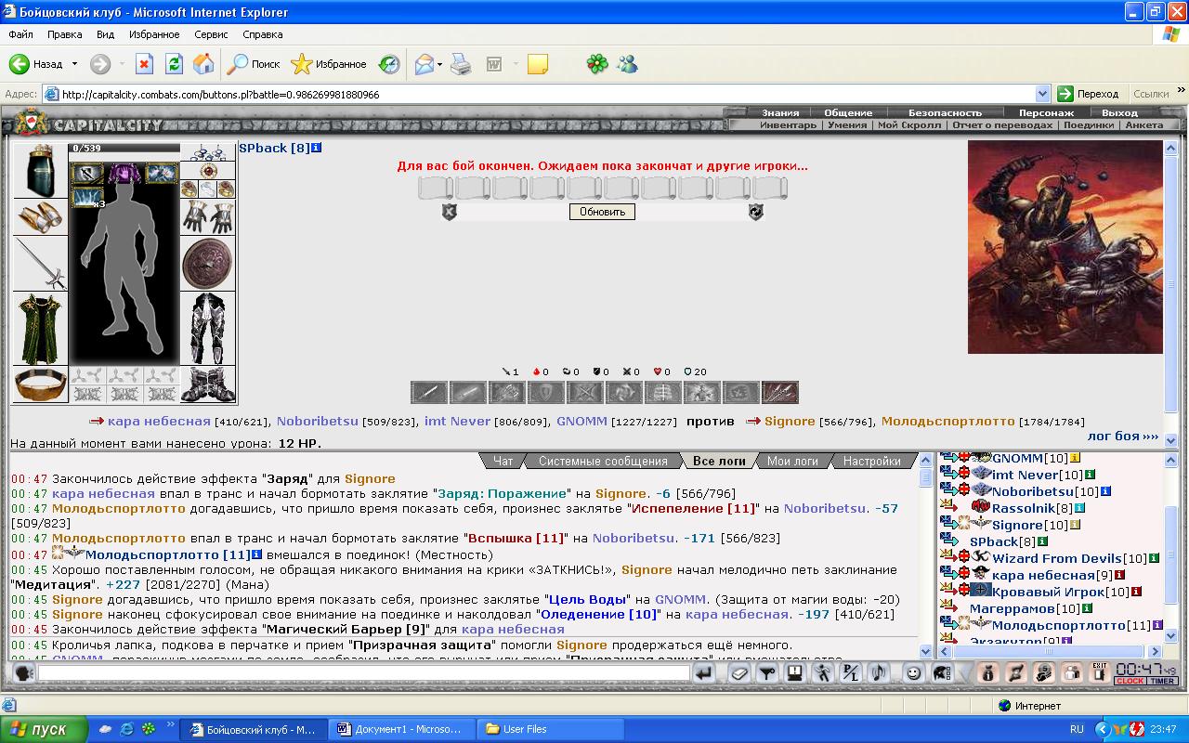Open the Back button history dropdown arrow
Screen dimensions: 1189x743
(x=74, y=64)
